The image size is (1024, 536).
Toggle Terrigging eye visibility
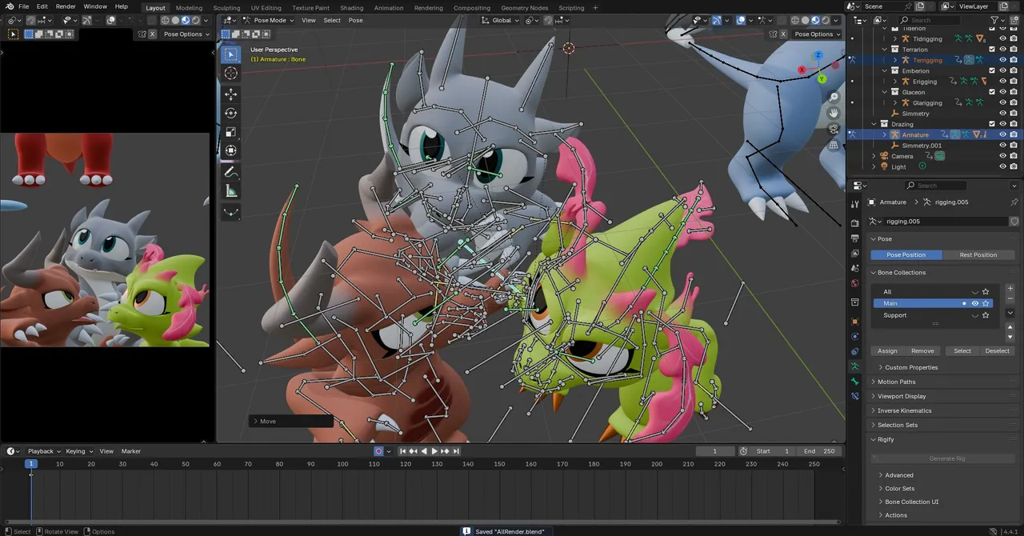[1002, 60]
